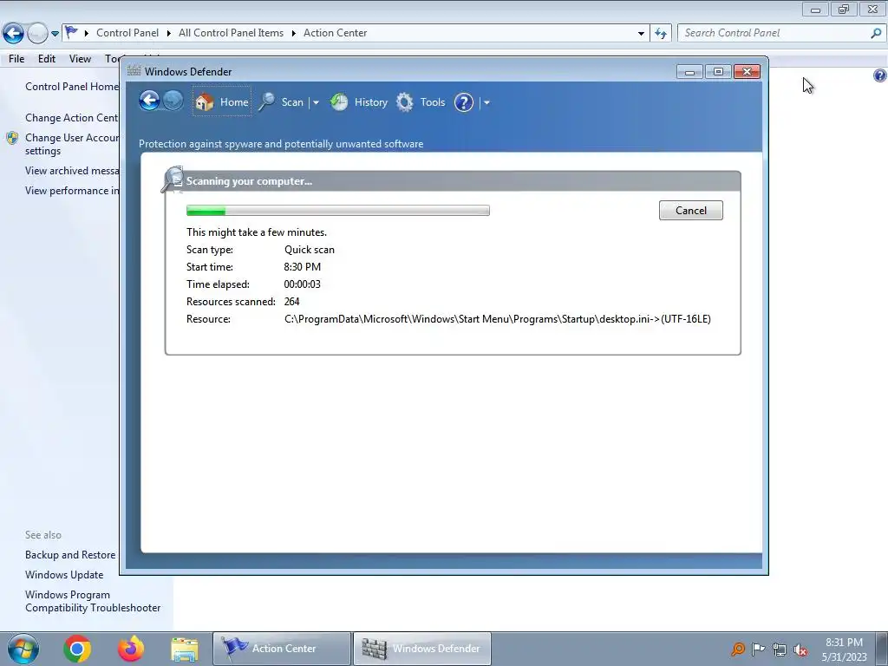
Task: Open Change Action Center settings
Action: pos(72,117)
